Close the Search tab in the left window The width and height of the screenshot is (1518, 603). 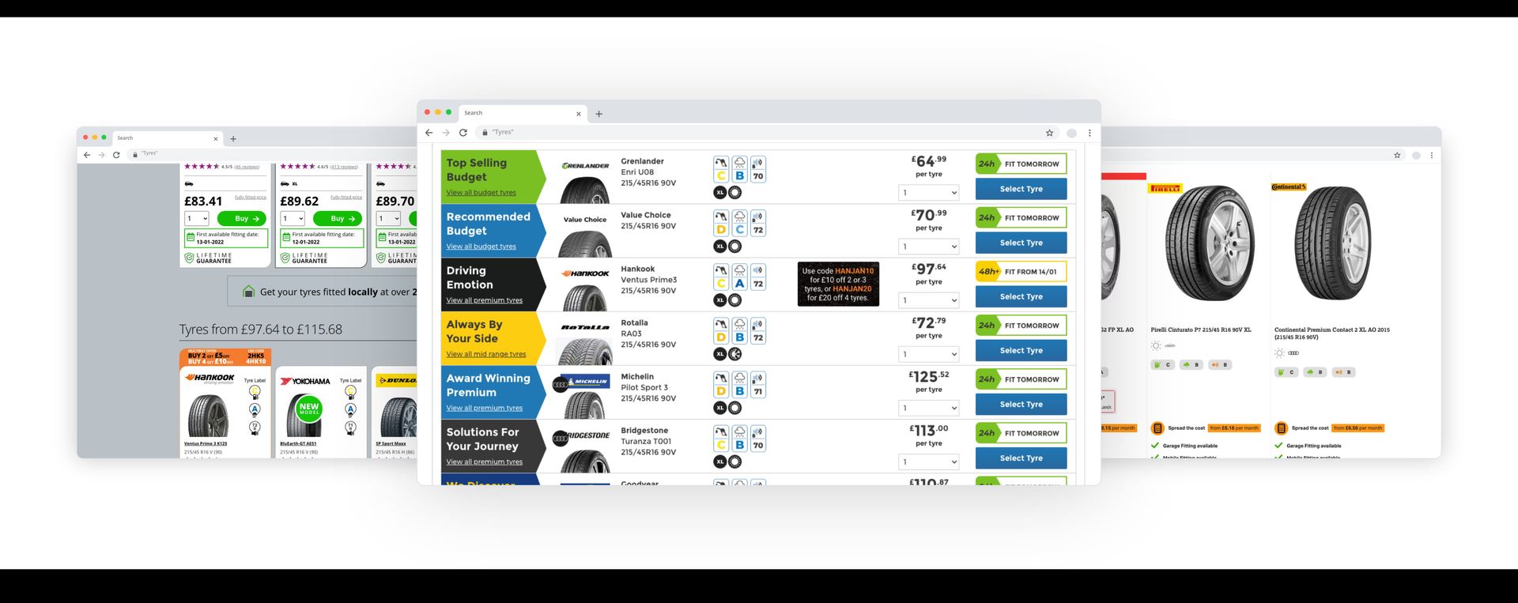pyautogui.click(x=215, y=139)
